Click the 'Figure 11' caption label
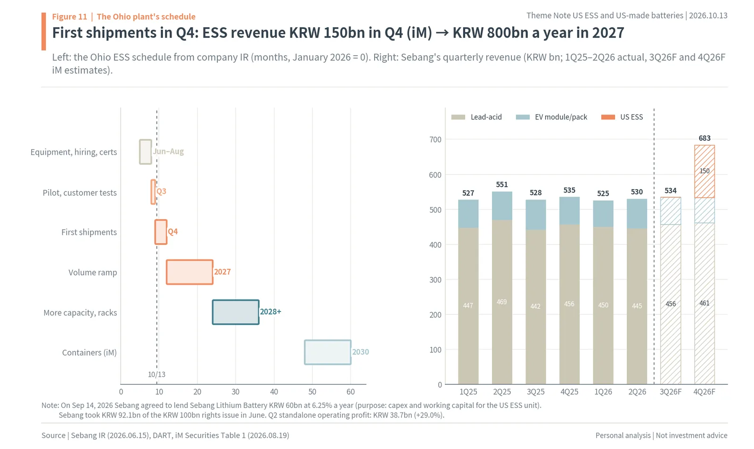 pyautogui.click(x=70, y=17)
